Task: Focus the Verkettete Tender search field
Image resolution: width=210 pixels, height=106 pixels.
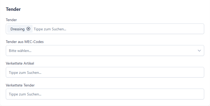Action: (105, 94)
